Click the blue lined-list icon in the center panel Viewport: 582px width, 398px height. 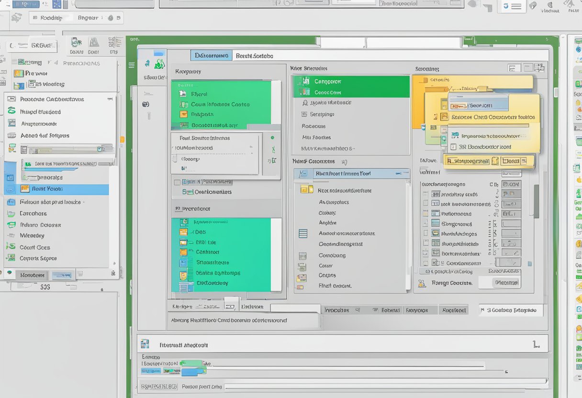click(302, 233)
